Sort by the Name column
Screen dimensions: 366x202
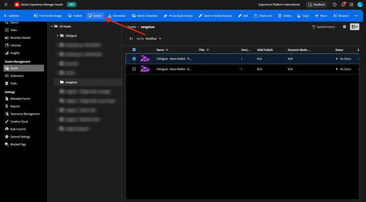(162, 50)
